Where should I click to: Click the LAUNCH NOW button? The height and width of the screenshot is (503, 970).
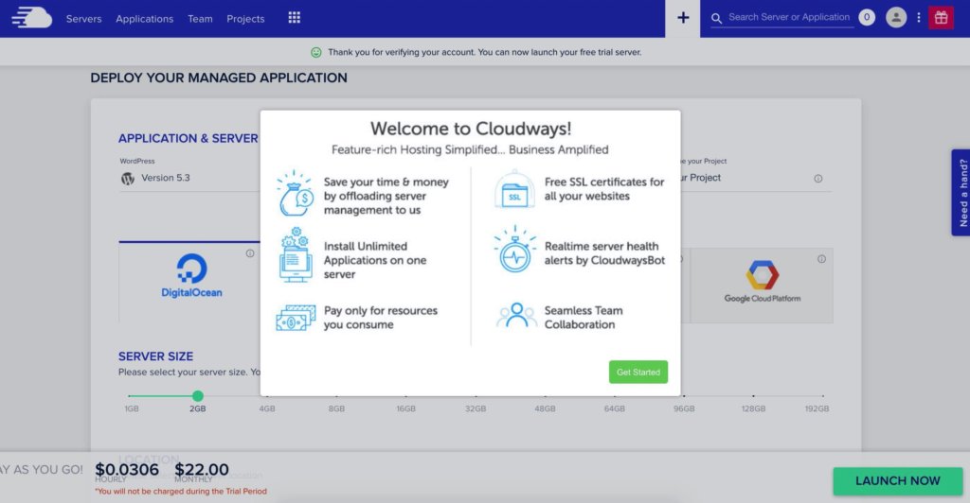[898, 481]
